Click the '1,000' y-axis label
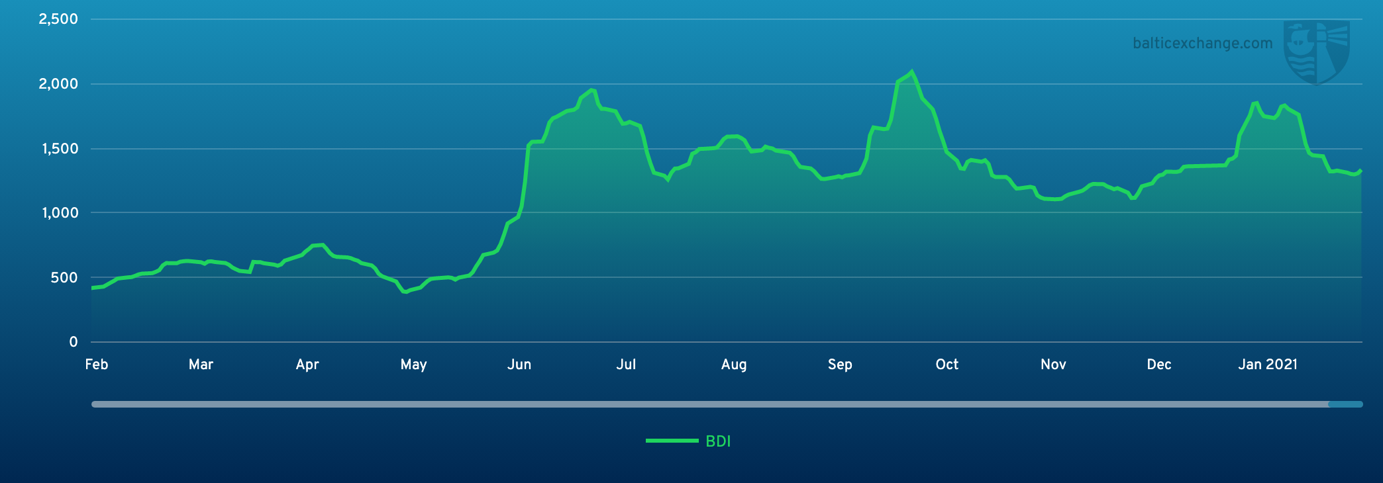 (x=60, y=213)
